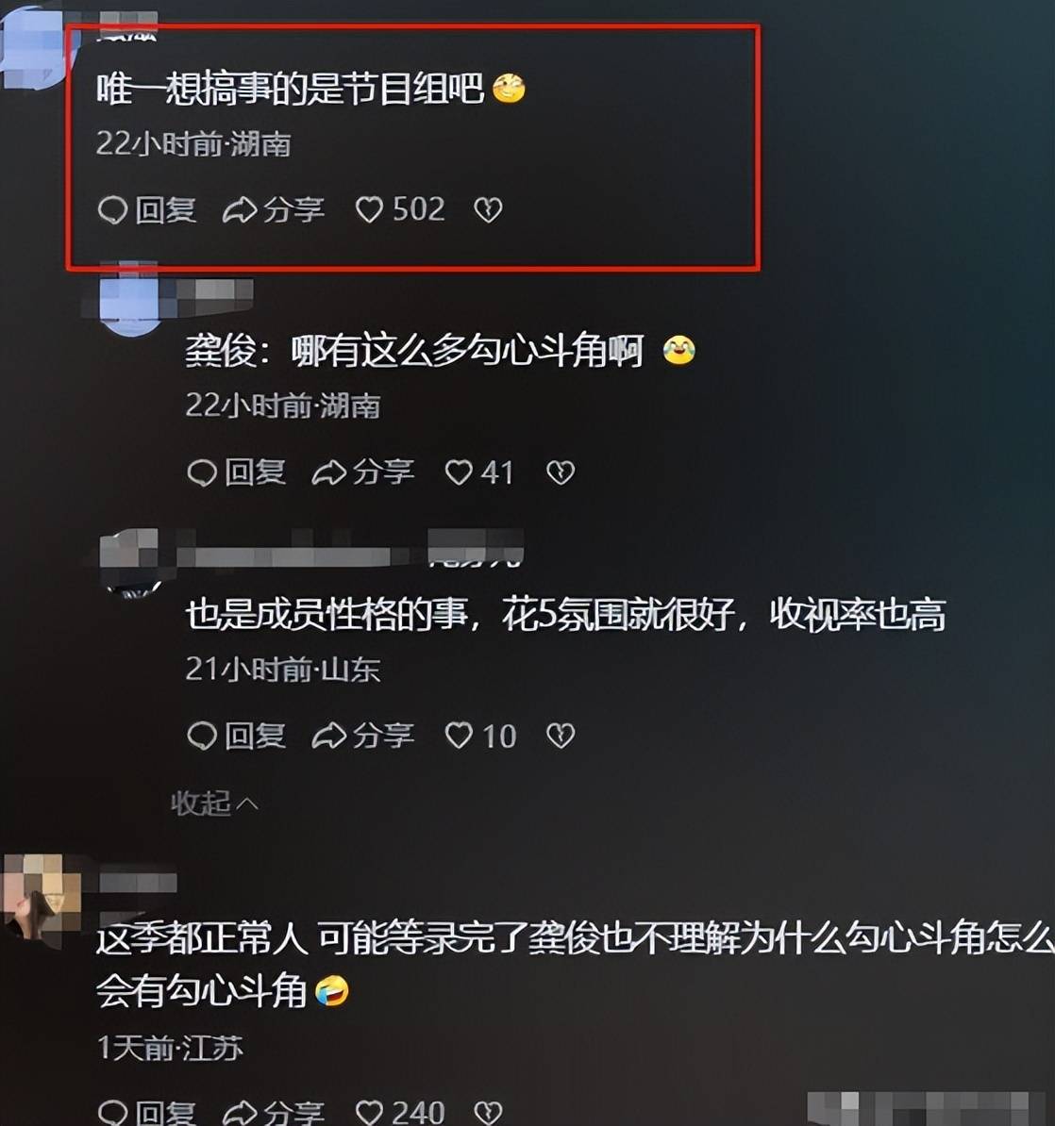Open the comment text 唯一想搞事的是节目组吧
This screenshot has width=1055, height=1126.
(x=291, y=89)
